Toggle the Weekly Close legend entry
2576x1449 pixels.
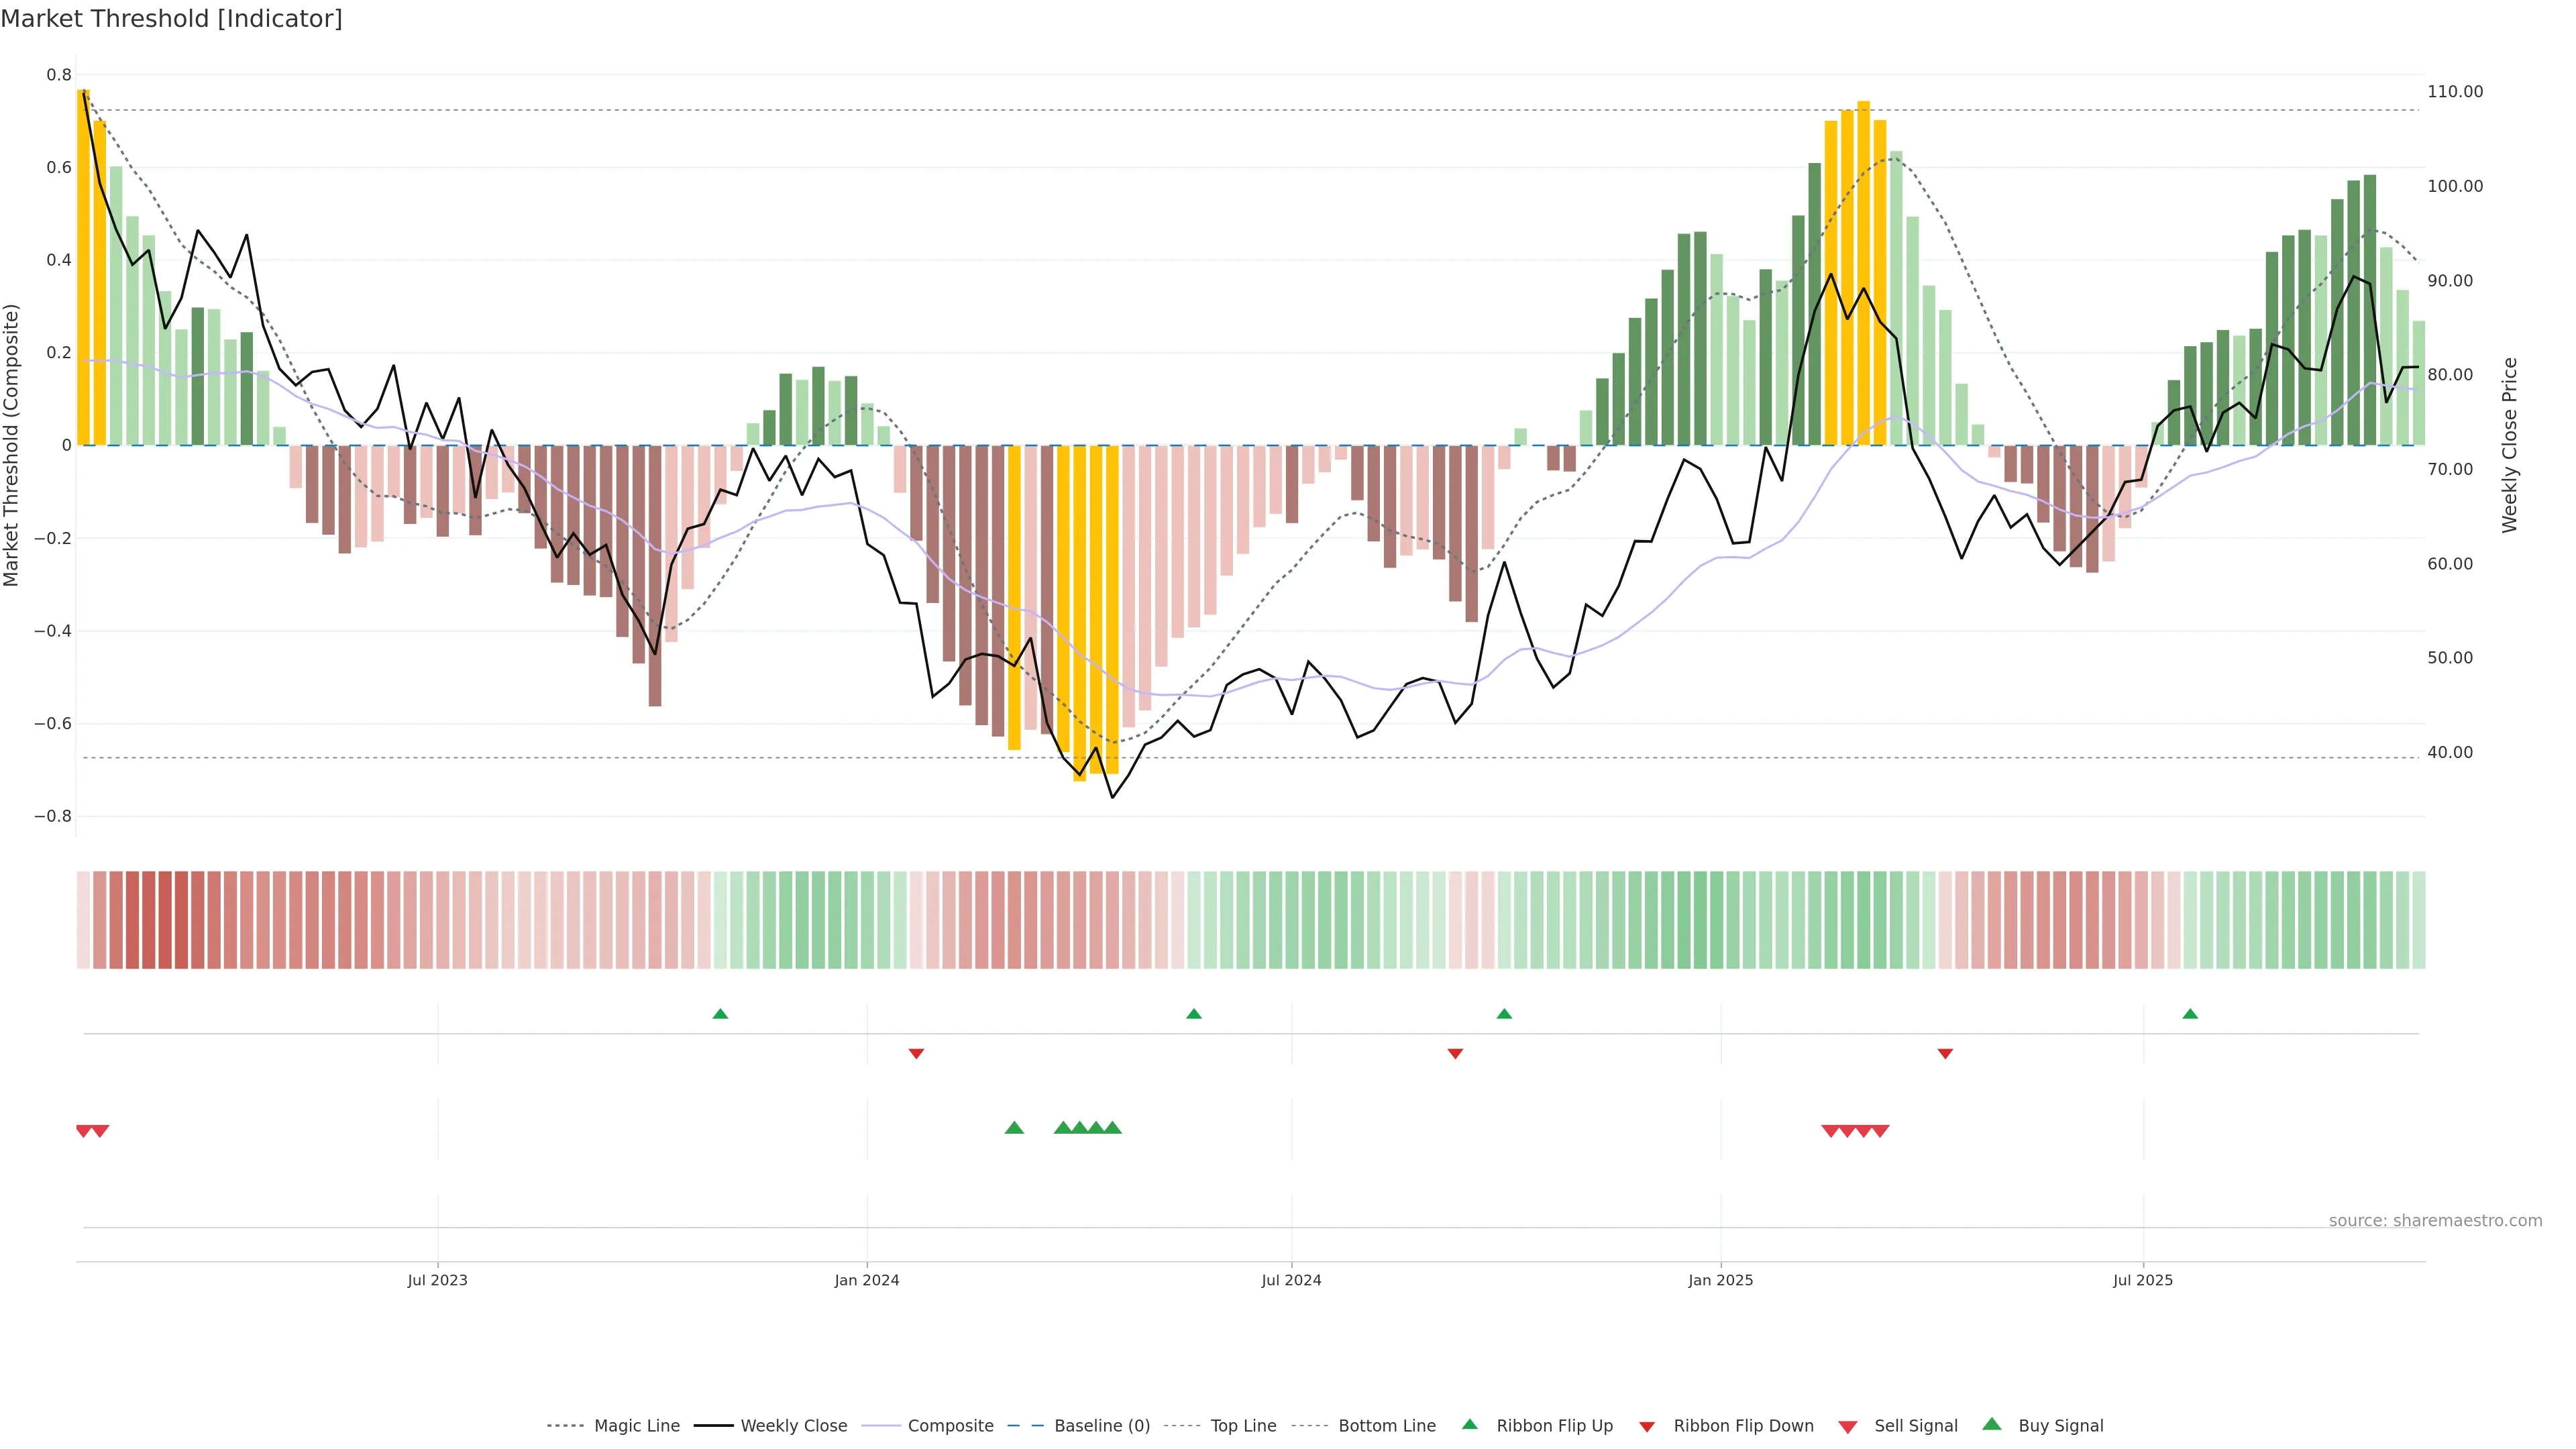(793, 1426)
